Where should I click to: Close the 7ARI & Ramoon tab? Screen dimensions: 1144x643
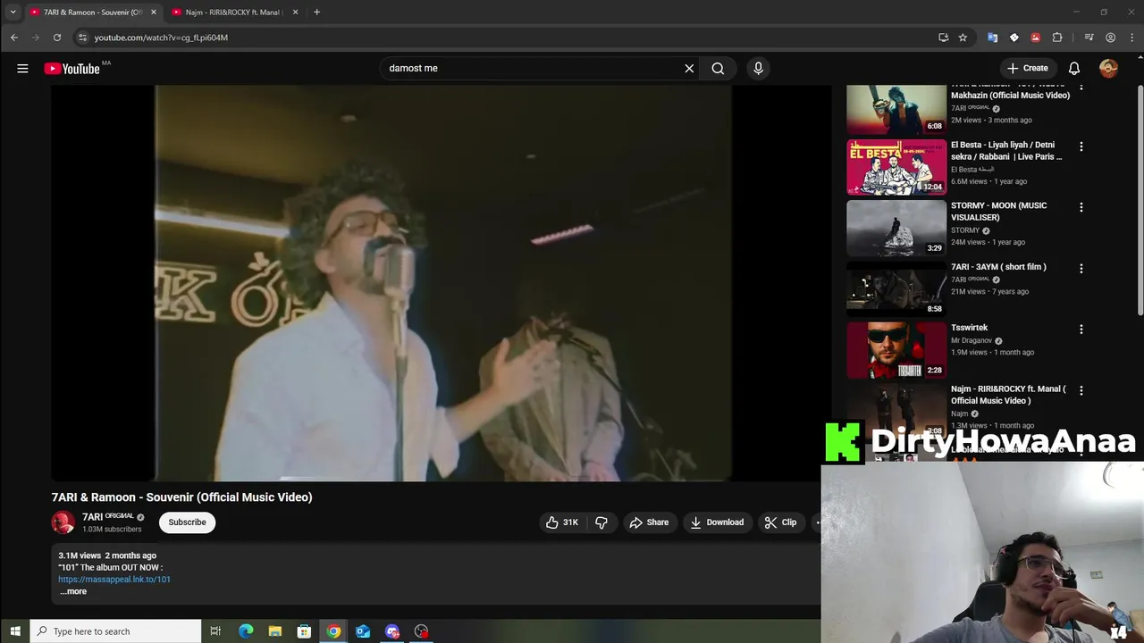(x=154, y=12)
